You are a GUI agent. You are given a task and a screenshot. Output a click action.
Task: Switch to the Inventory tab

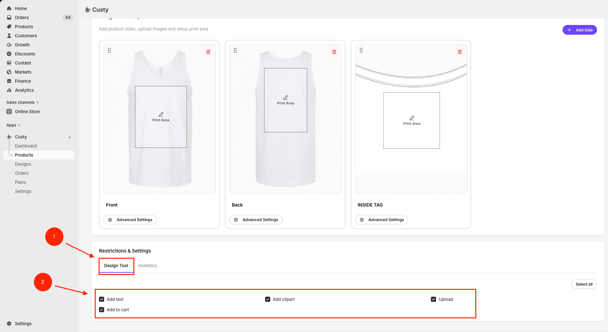(x=148, y=266)
